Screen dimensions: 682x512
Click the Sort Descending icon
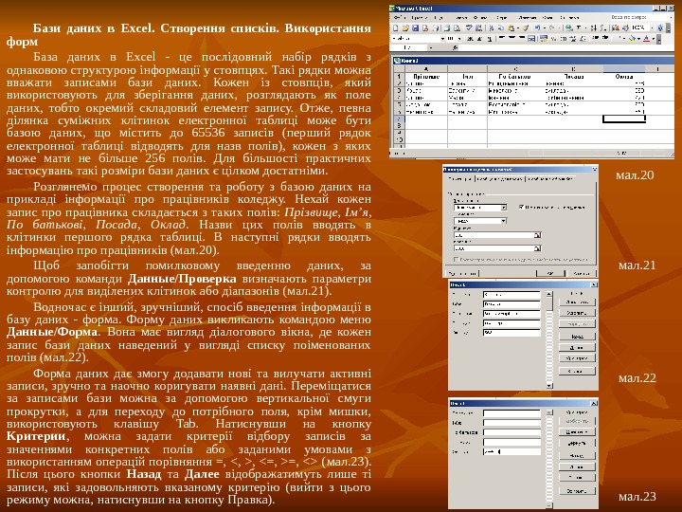point(602,27)
